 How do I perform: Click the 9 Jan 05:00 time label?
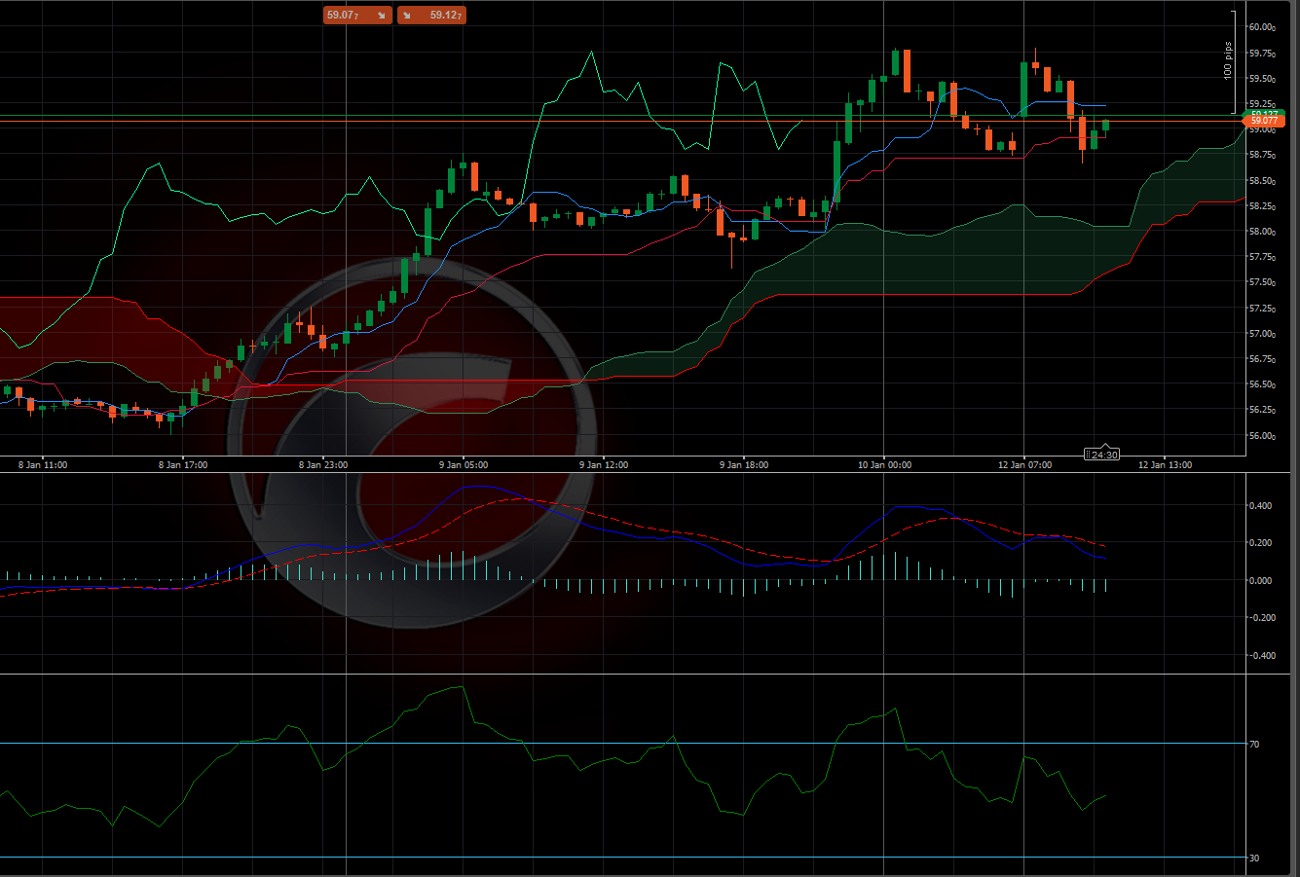(x=464, y=465)
